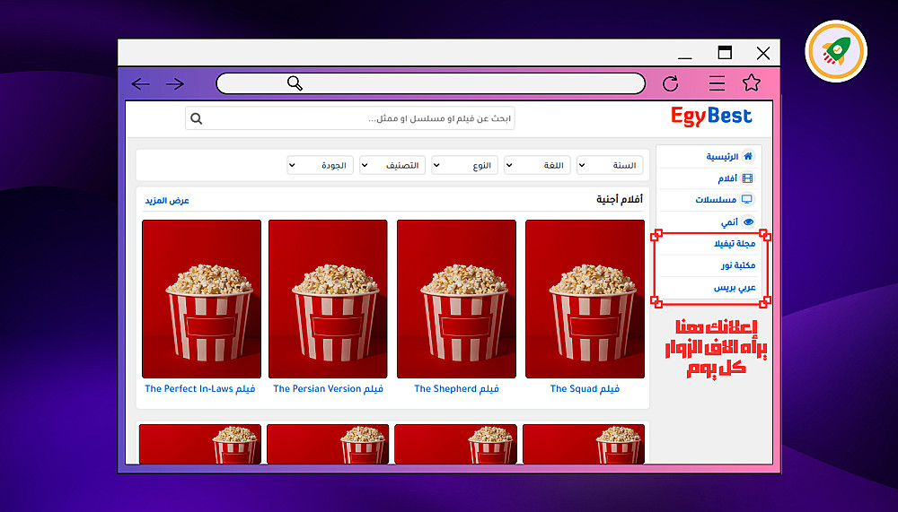Click the أفلام أجنبية section heading
Image resolution: width=898 pixels, height=512 pixels.
tap(619, 199)
